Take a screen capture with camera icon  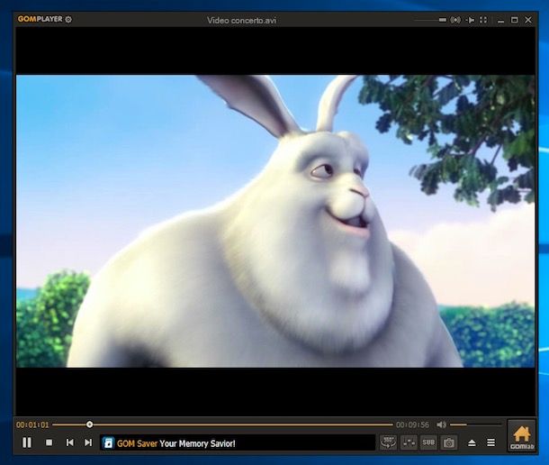(x=449, y=442)
